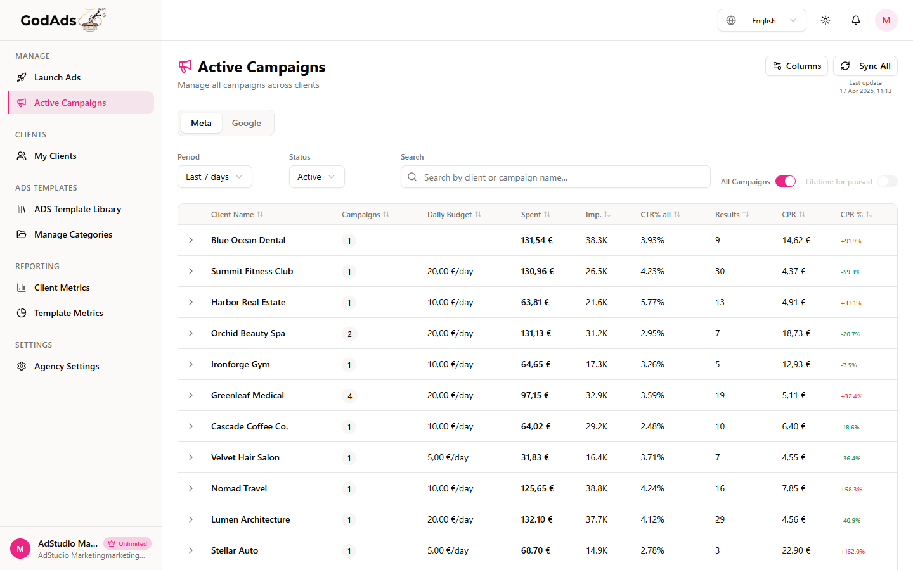Open the Period dropdown showing Last 7 days
The image size is (913, 570).
214,177
